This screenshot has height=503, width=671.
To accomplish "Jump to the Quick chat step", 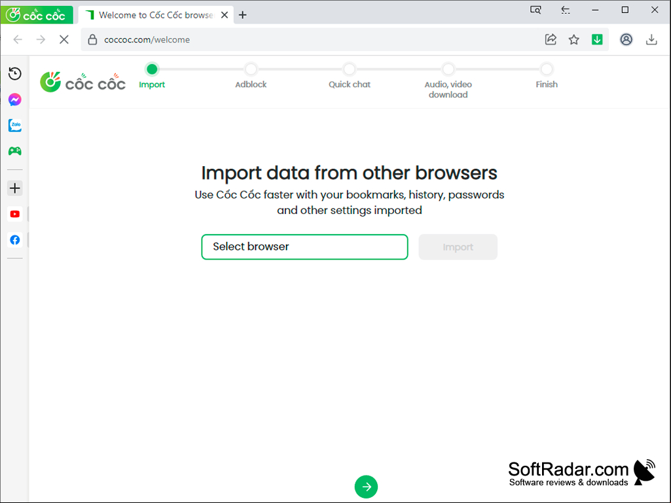I will 350,77.
